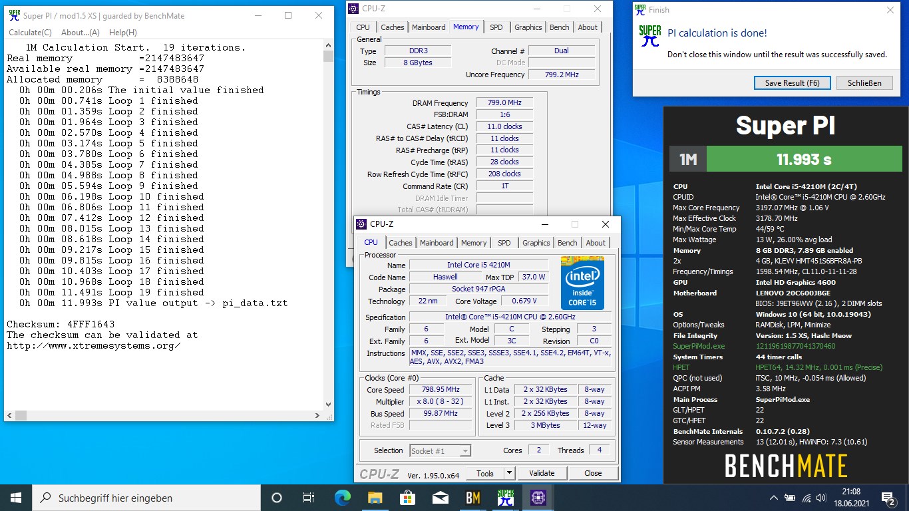The width and height of the screenshot is (909, 511).
Task: Open Wi-Fi network tray icon
Action: pos(807,498)
